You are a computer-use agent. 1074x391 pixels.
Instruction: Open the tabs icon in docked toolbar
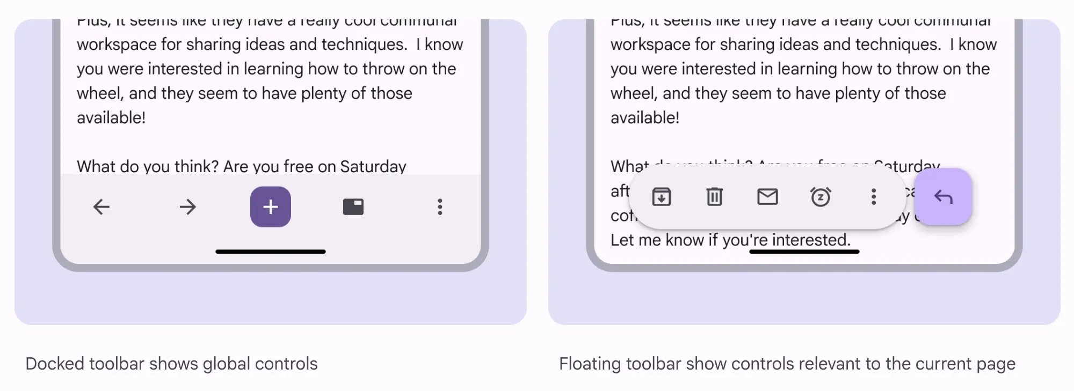353,207
